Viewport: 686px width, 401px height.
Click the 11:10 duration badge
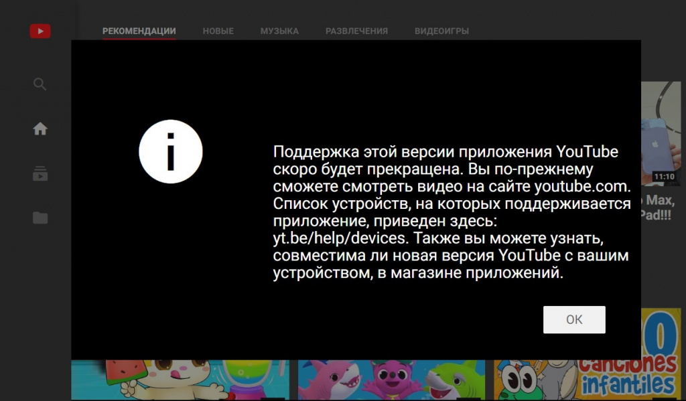[663, 177]
